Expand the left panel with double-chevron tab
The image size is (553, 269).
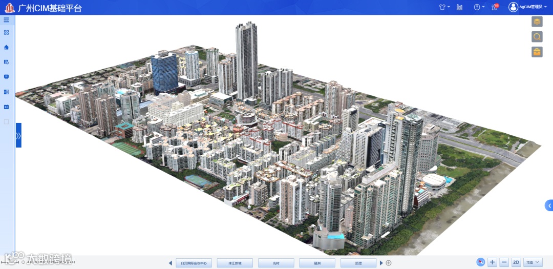coord(19,135)
